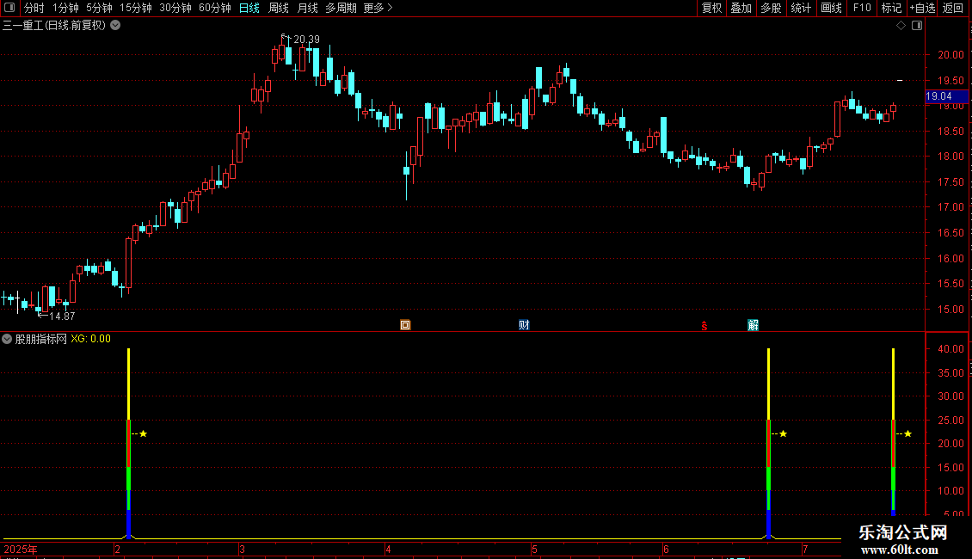Open the 统计 statistics tool
The height and width of the screenshot is (559, 972).
tap(801, 8)
